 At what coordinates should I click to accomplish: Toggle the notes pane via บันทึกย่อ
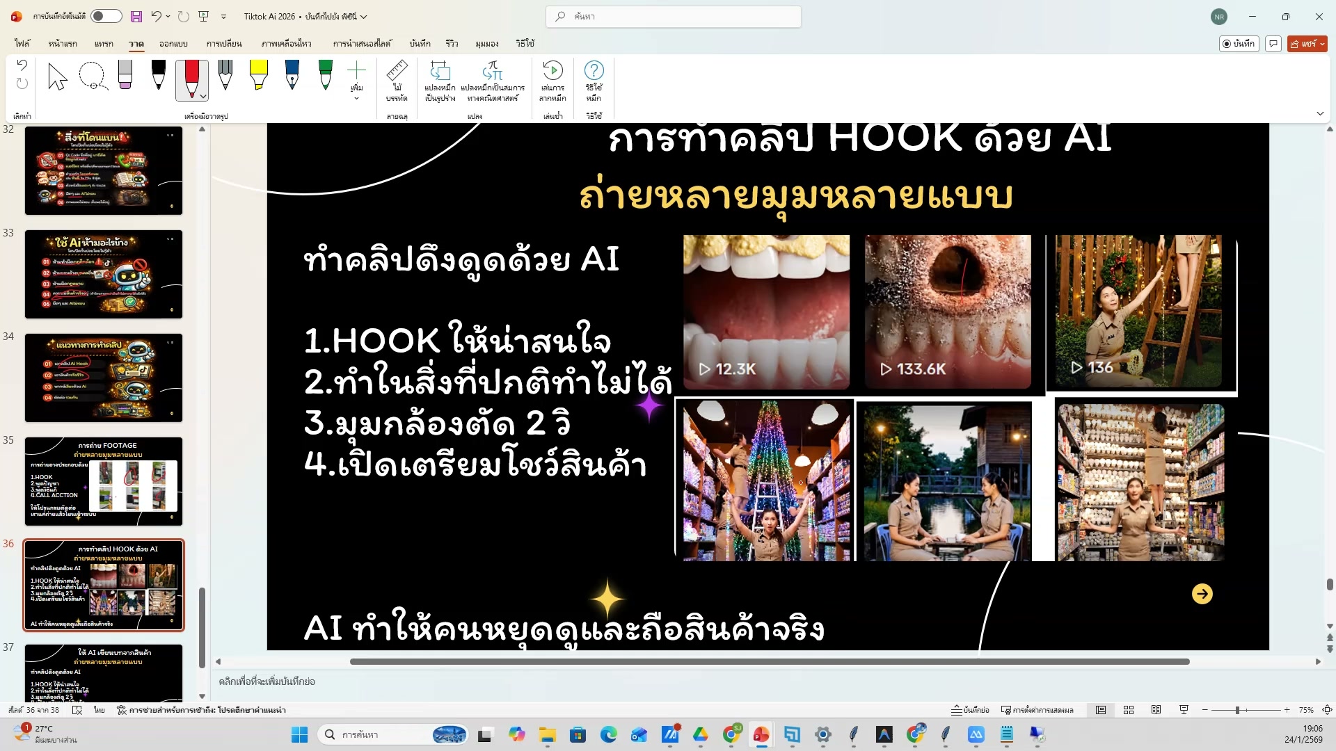[x=972, y=710]
